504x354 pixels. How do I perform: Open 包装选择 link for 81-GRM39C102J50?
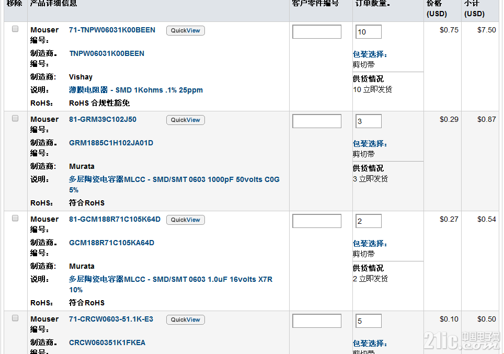[370, 144]
